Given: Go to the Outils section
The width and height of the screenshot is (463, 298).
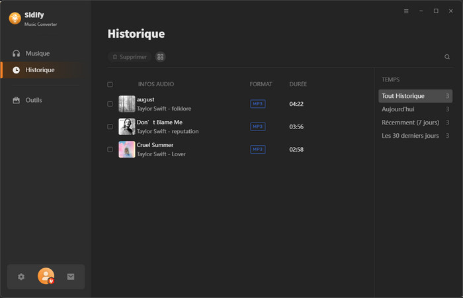Looking at the screenshot, I should click(x=34, y=100).
